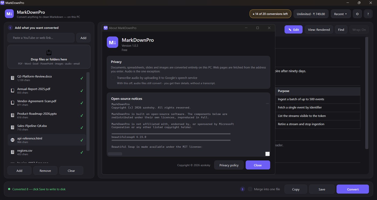377x200 pixels.
Task: Click the green check beside regions.csv
Action: tap(82, 152)
